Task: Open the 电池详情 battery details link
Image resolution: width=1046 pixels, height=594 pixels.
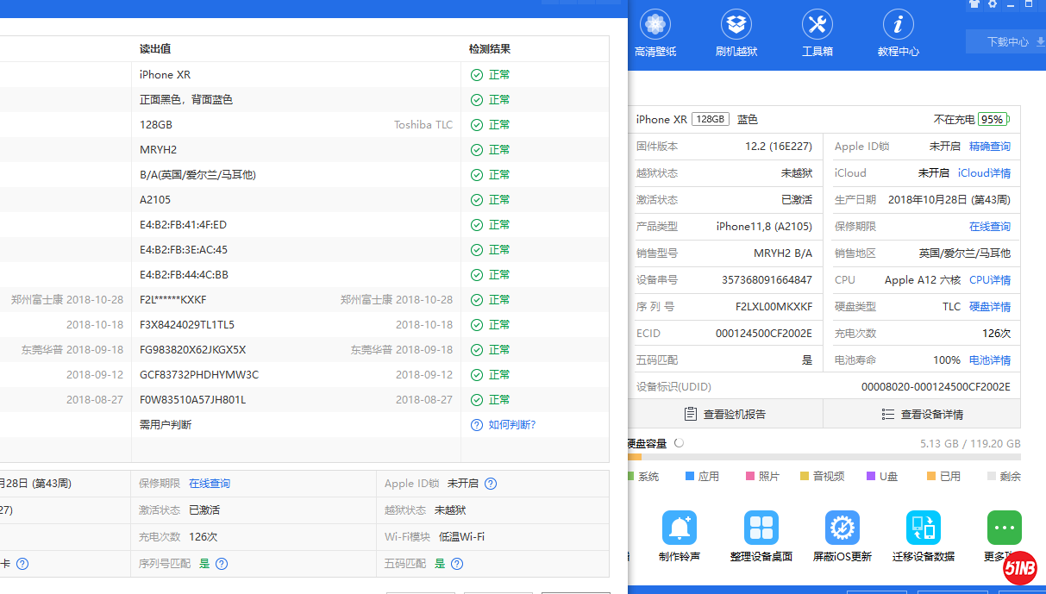Action: [x=989, y=360]
